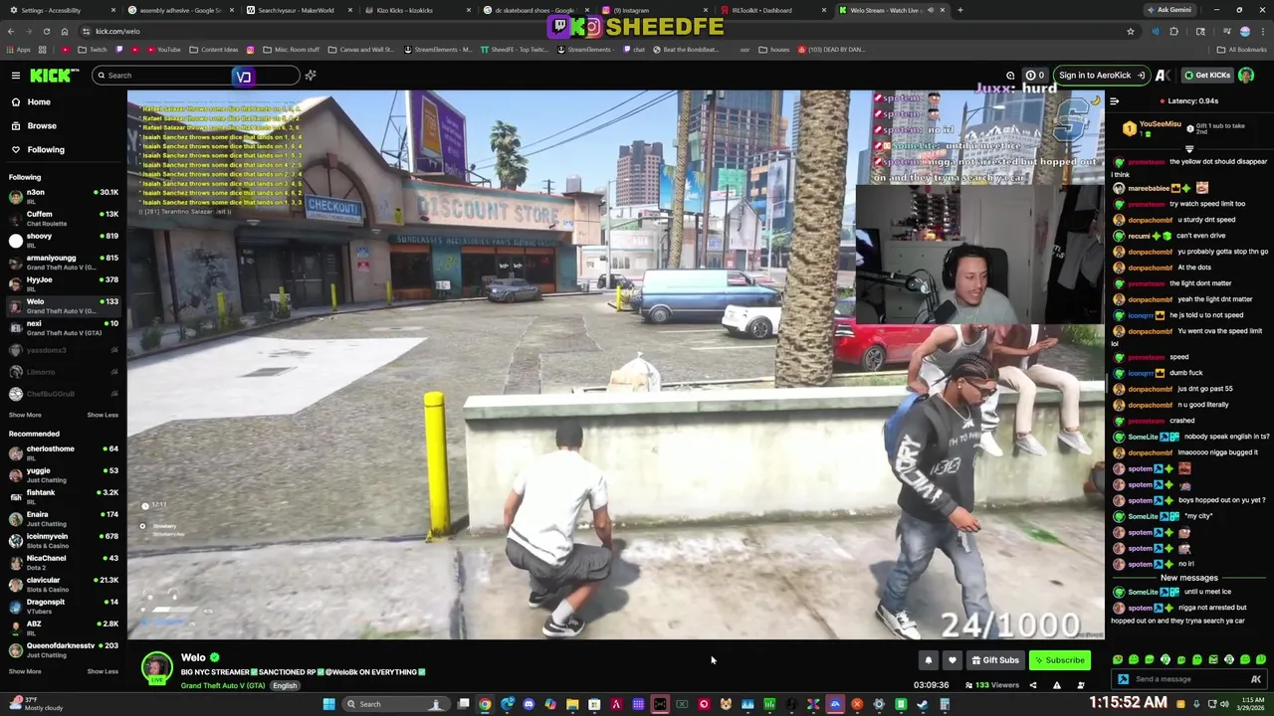
Task: Report stream via warning triangle icon
Action: click(1057, 685)
